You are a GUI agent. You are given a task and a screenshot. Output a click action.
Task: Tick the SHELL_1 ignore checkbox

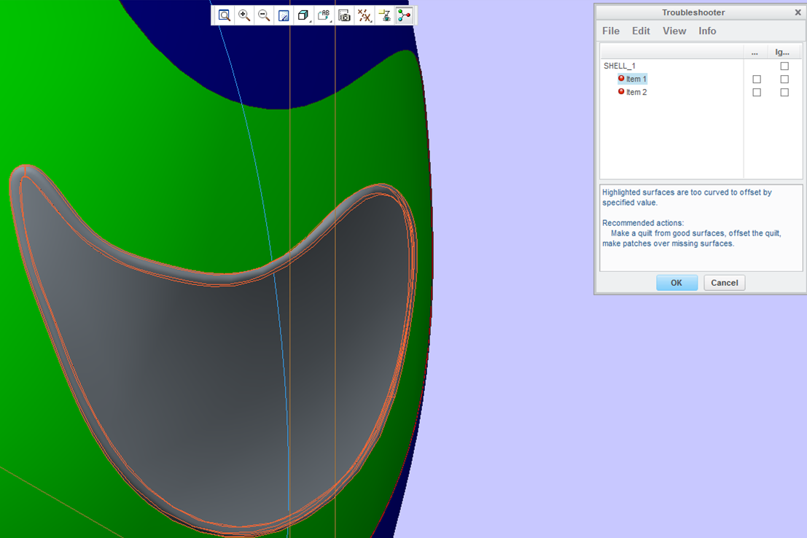(x=784, y=66)
